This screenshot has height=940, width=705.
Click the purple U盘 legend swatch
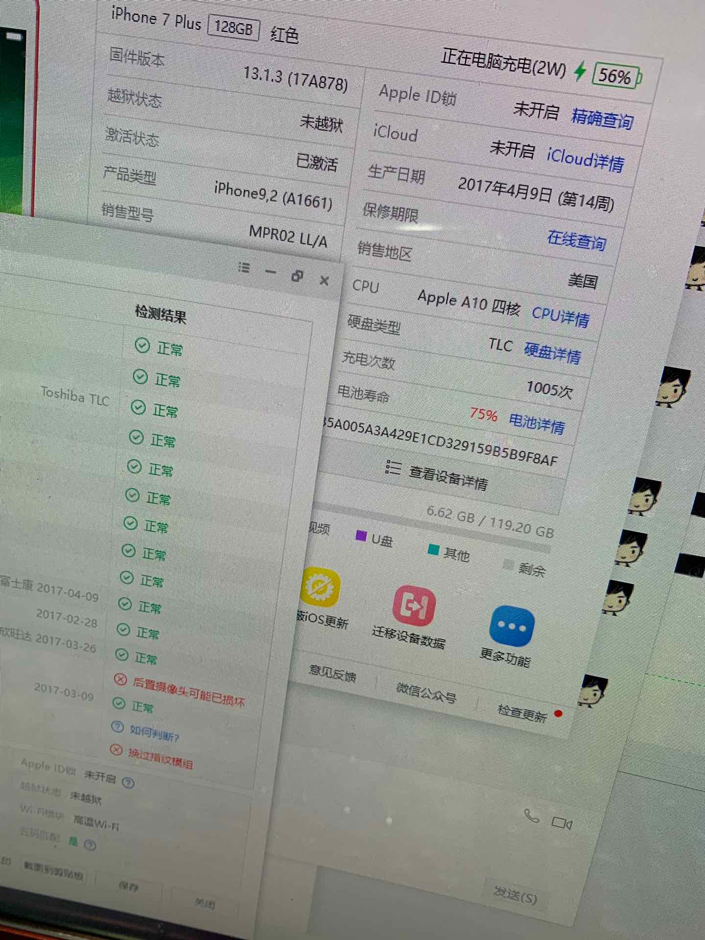(x=361, y=536)
